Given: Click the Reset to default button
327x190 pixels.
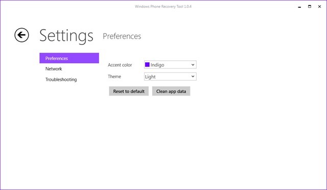Looking at the screenshot, I should pos(129,91).
